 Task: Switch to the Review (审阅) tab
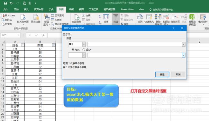71,9
